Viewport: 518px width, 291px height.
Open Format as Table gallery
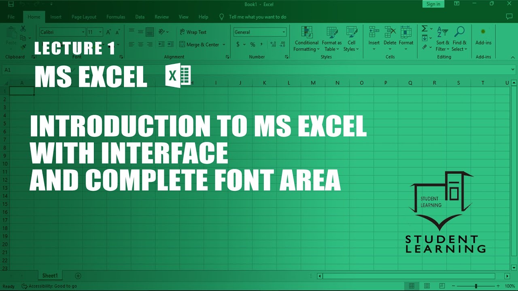(x=332, y=39)
